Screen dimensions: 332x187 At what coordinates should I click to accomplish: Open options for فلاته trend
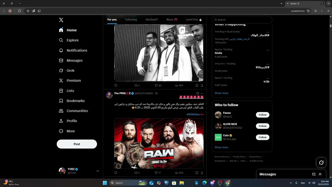(268, 78)
